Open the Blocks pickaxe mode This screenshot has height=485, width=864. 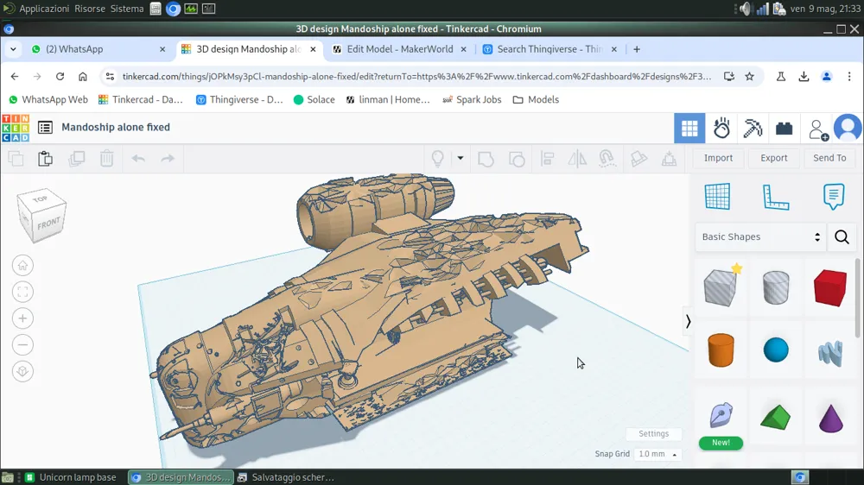753,129
